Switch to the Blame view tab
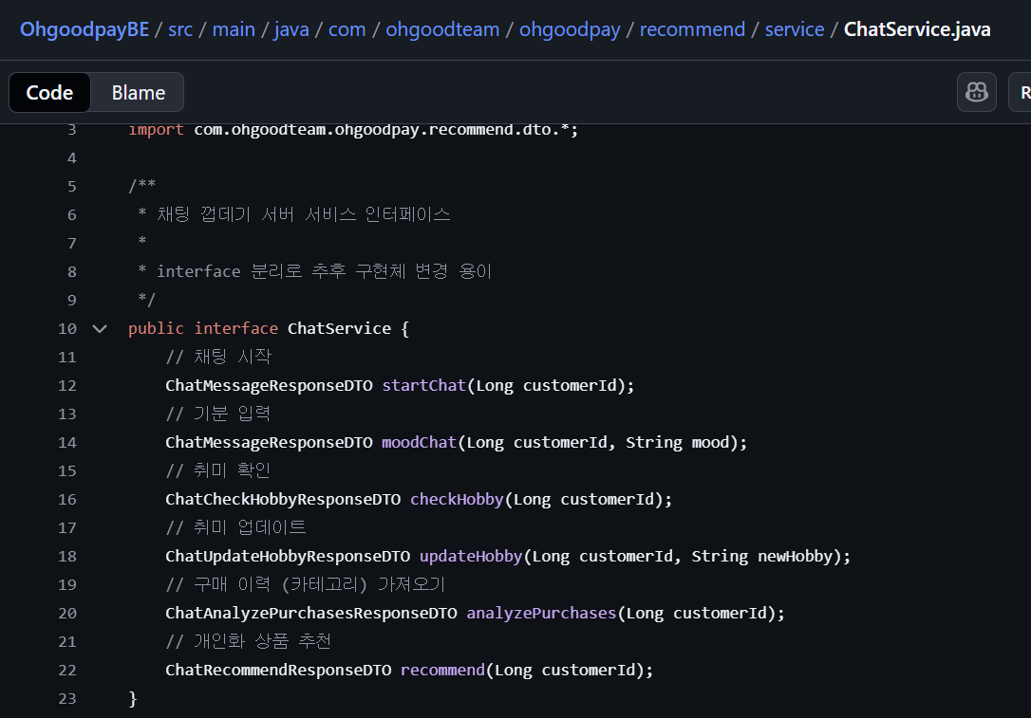 coord(139,93)
